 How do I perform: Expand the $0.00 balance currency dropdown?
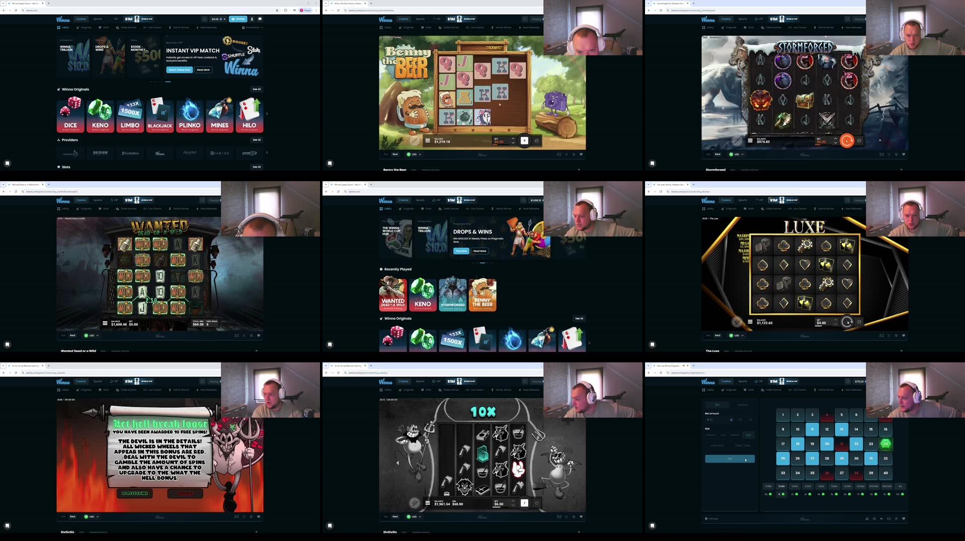click(x=219, y=19)
